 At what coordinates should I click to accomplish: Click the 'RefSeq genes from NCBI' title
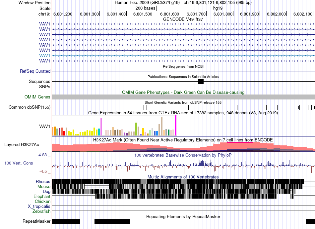tap(183, 66)
